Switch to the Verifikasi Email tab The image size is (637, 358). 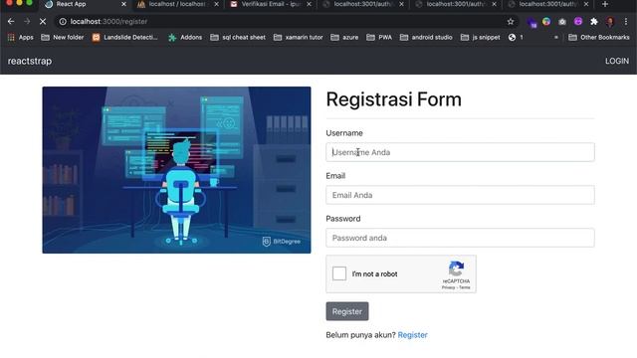pos(270,4)
